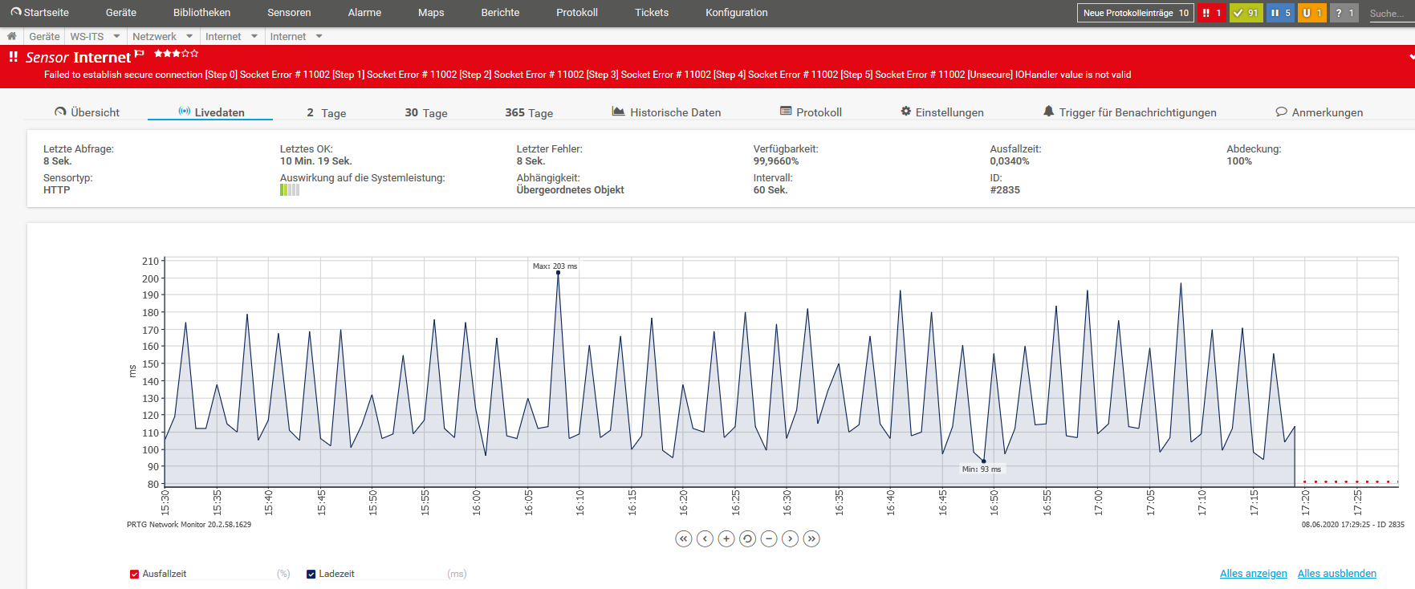Click the sensor ID #2835 text
Viewport: 1415px width, 589px height.
(1005, 190)
